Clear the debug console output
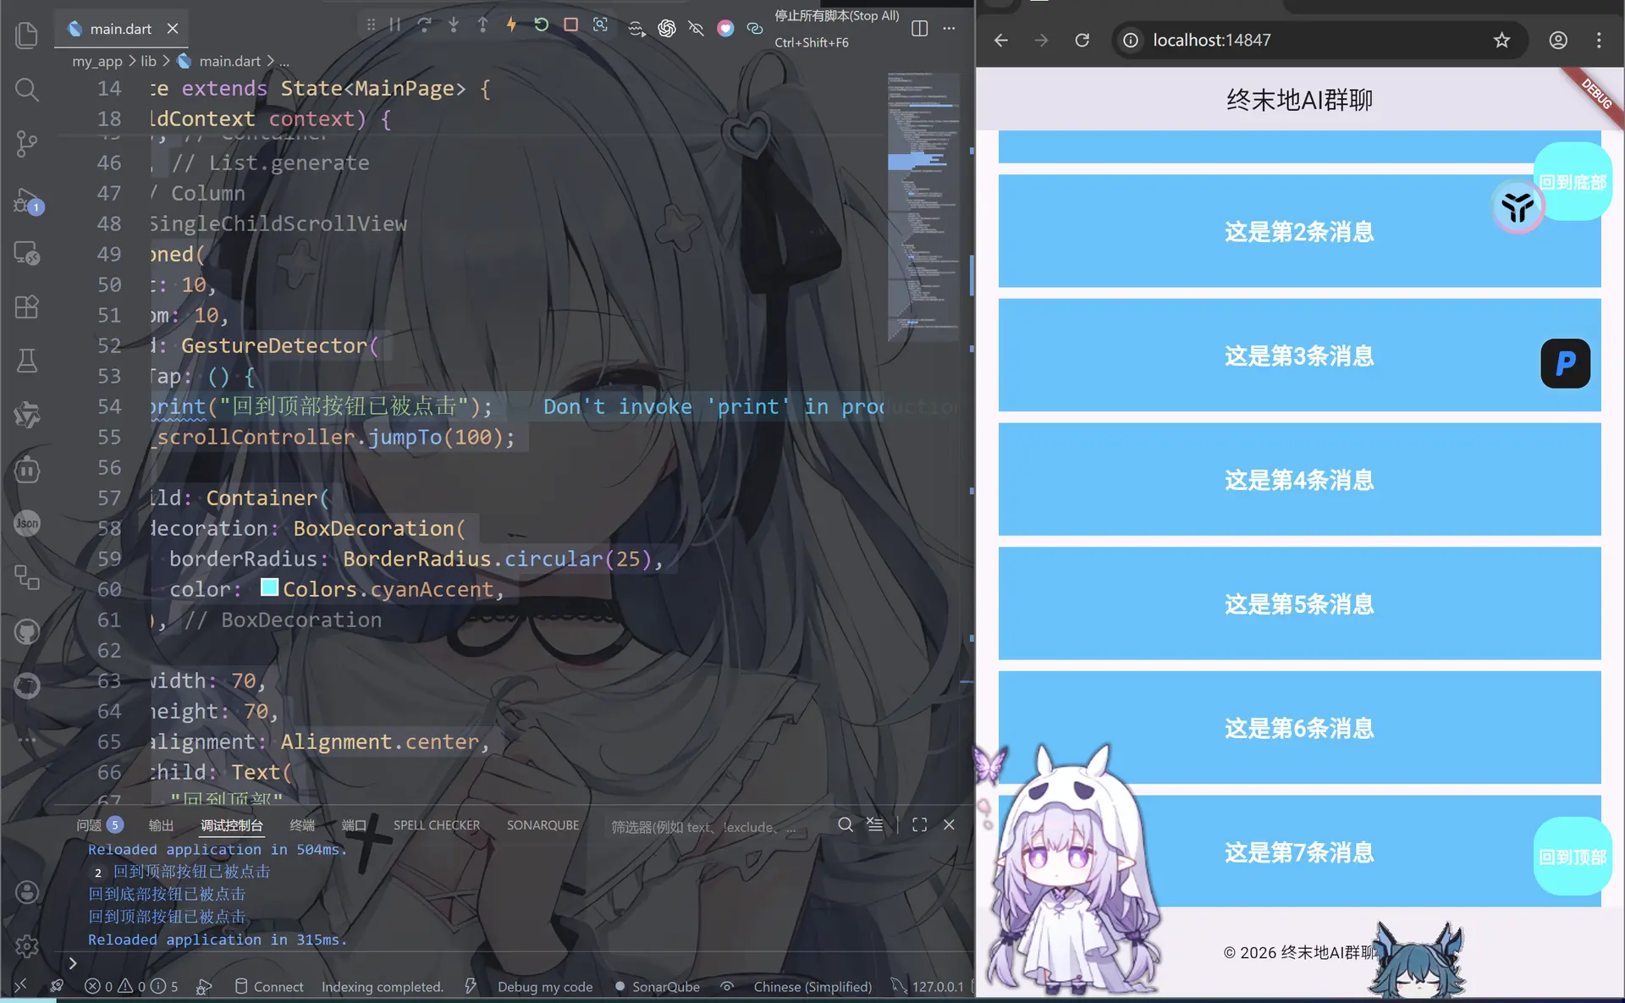Image resolution: width=1625 pixels, height=1003 pixels. [874, 824]
